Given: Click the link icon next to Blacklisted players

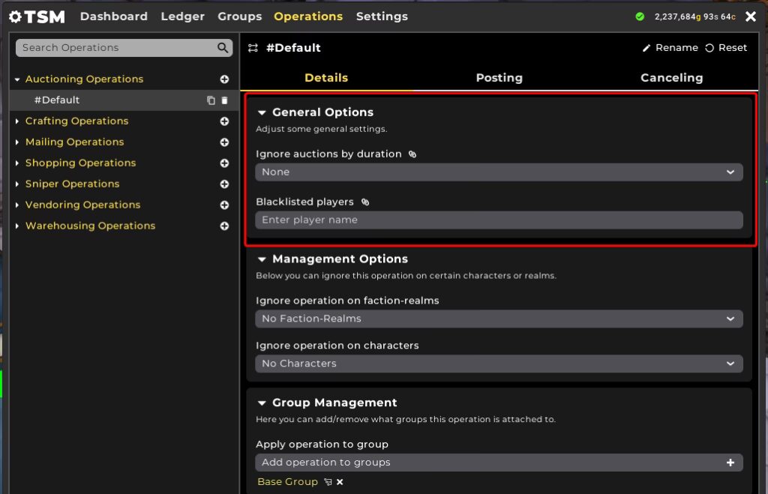Looking at the screenshot, I should point(365,202).
